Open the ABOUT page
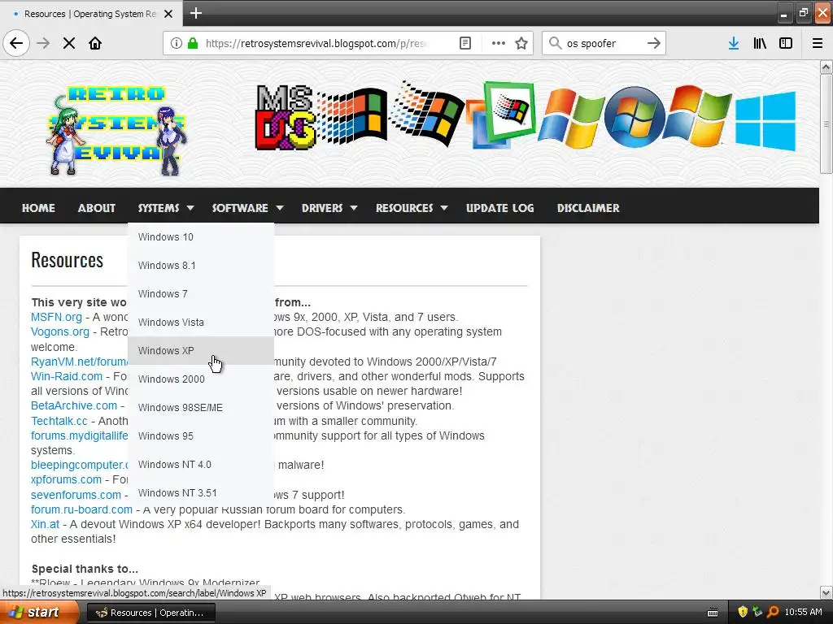Screen dimensions: 833x624 pos(97,208)
